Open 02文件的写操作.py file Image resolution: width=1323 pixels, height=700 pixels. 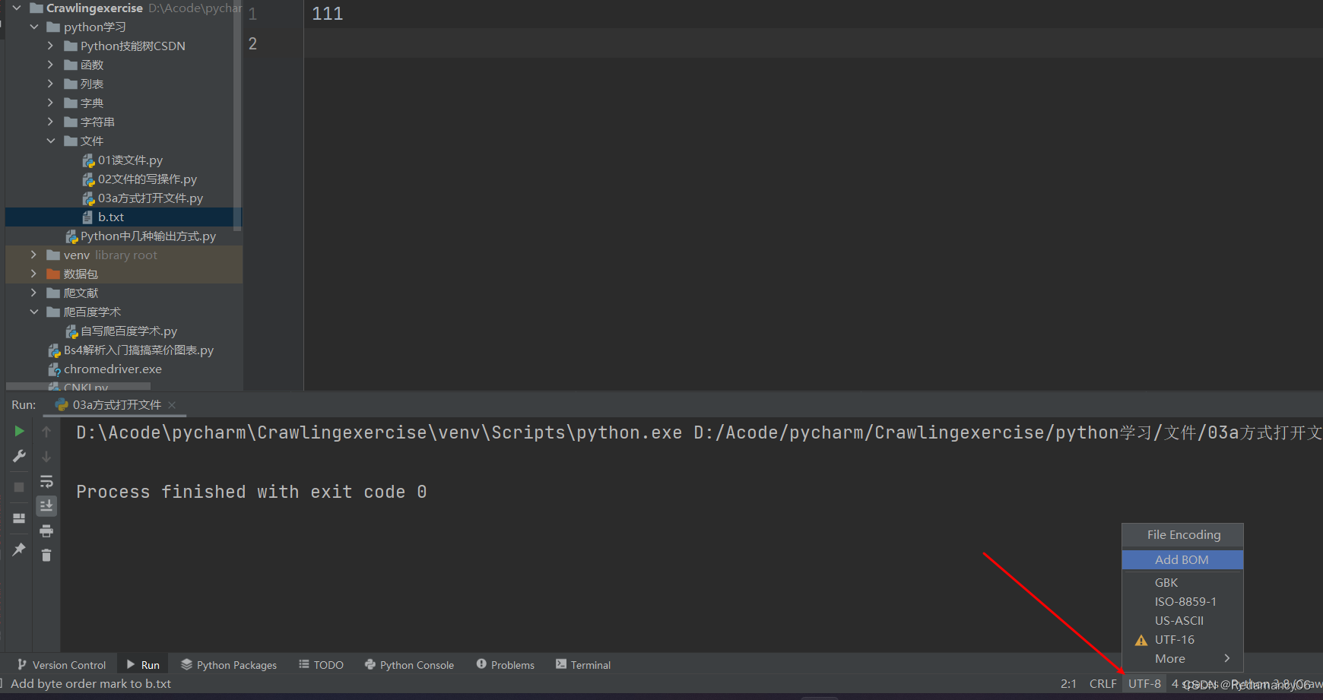pyautogui.click(x=148, y=179)
